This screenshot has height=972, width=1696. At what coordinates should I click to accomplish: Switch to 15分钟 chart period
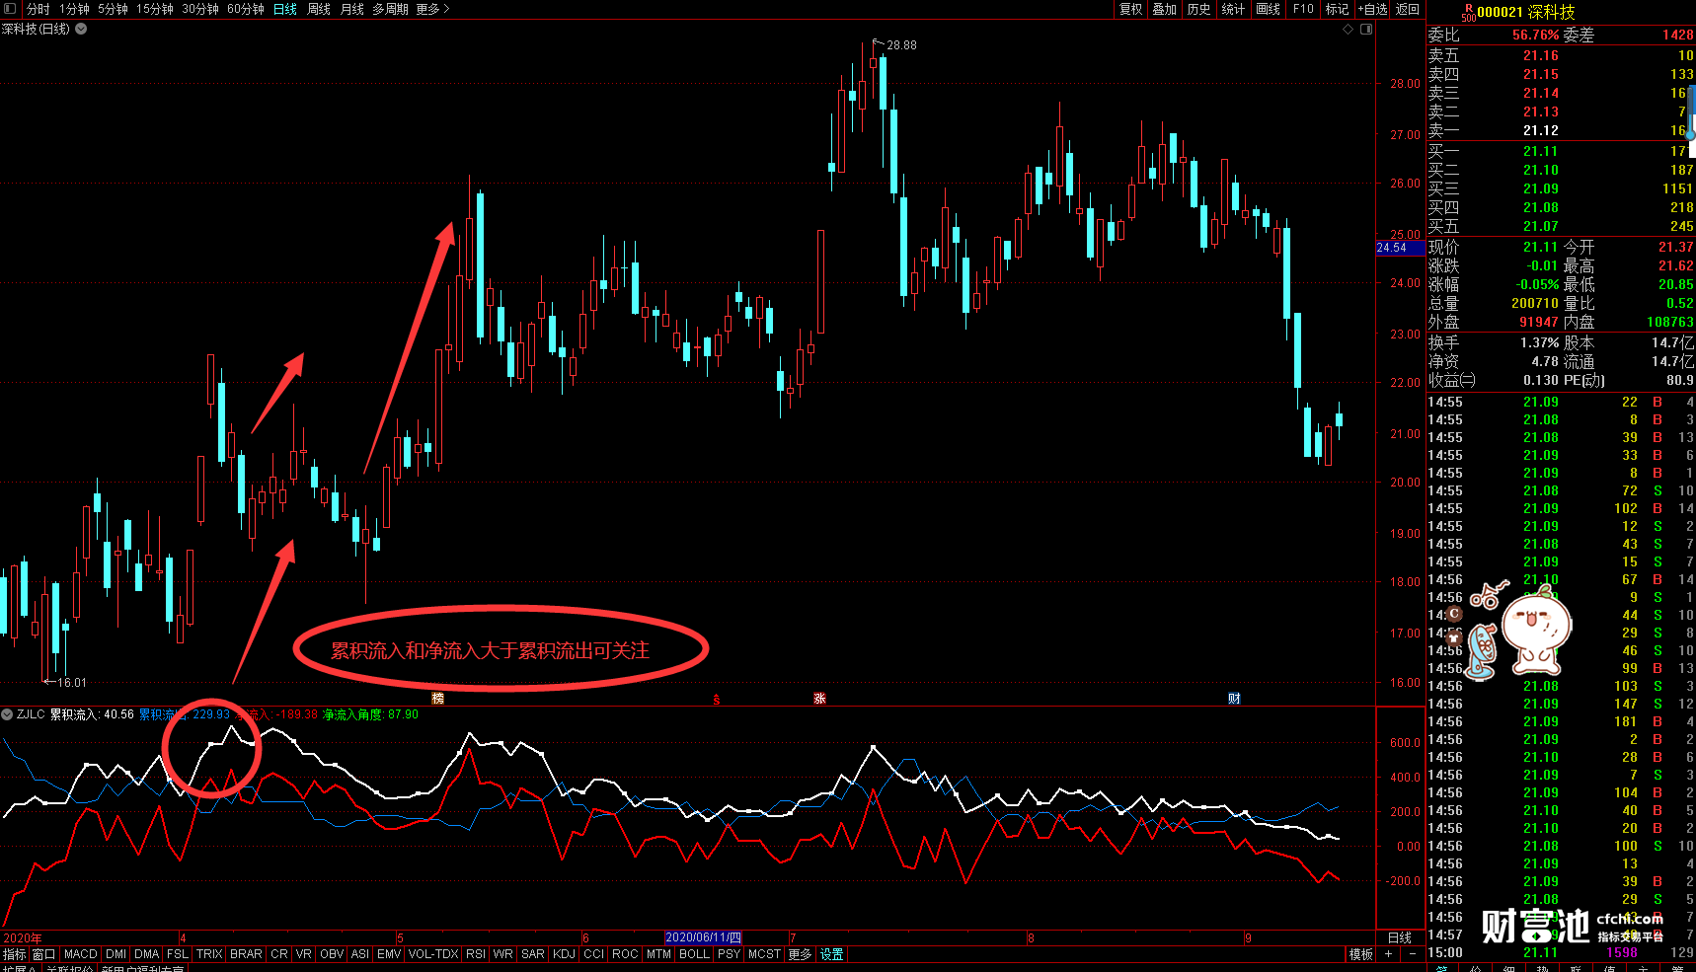[x=154, y=9]
